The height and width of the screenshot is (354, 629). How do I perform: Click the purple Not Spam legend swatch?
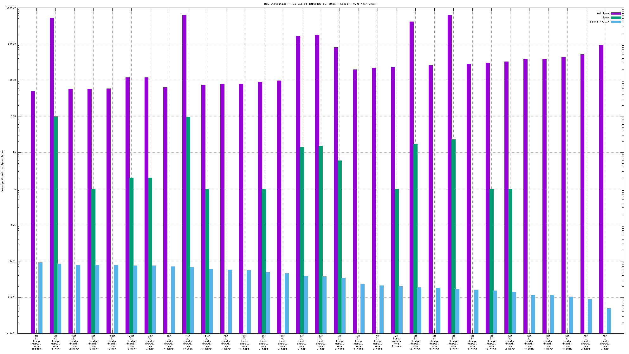click(616, 13)
